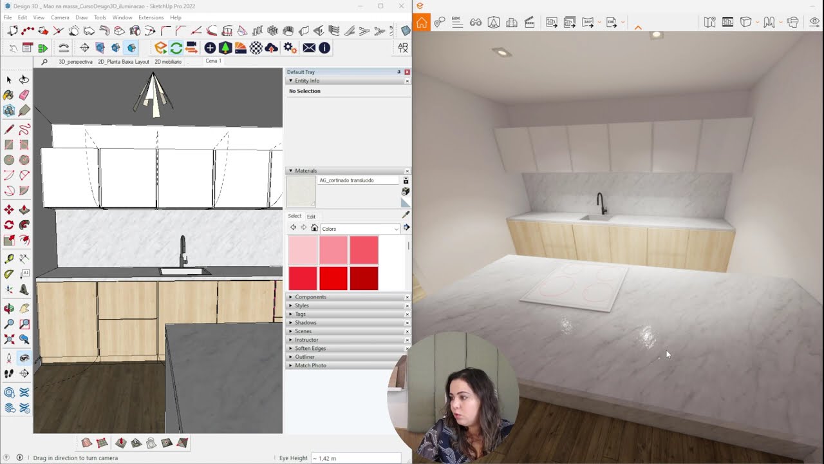Viewport: 824px width, 464px height.
Task: Collapse the Enscape toolbar with orange chevron
Action: 638,28
